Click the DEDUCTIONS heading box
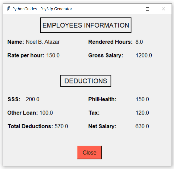The width and height of the screenshot is (174, 169). tap(86, 81)
